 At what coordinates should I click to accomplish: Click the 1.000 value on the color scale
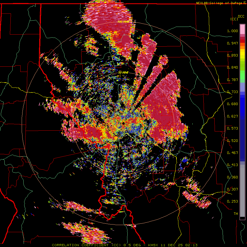click(232, 31)
